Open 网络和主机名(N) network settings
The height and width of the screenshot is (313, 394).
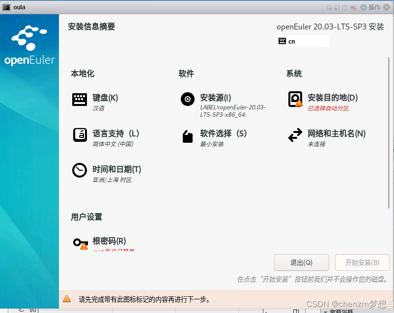tap(327, 138)
